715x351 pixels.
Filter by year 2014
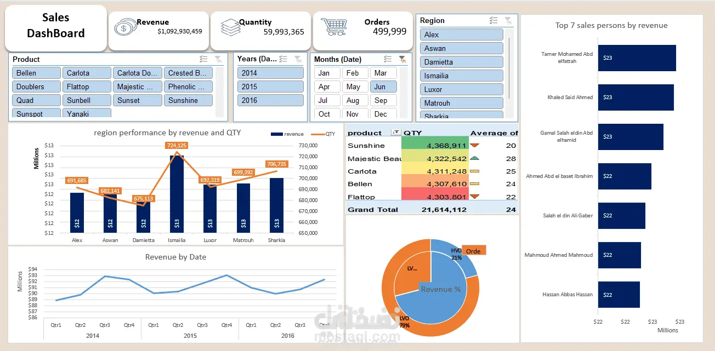tap(270, 73)
